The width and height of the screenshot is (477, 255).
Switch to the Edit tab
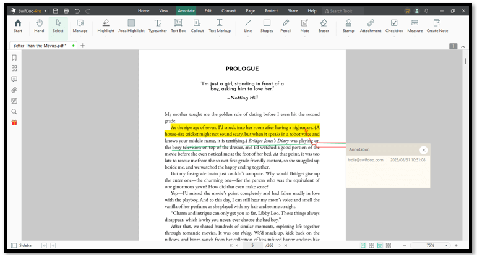click(208, 11)
